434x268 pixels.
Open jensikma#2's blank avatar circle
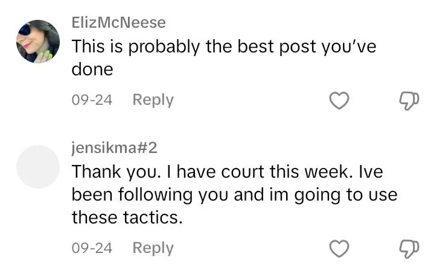38,167
